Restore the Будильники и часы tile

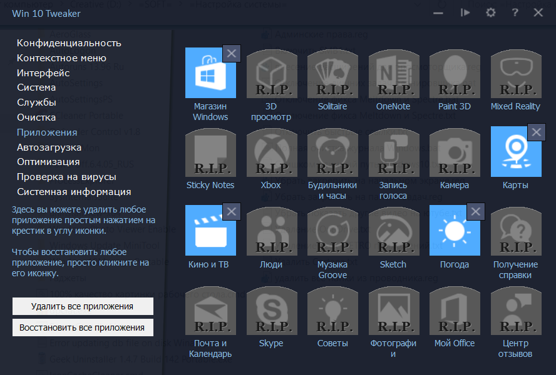pyautogui.click(x=332, y=152)
